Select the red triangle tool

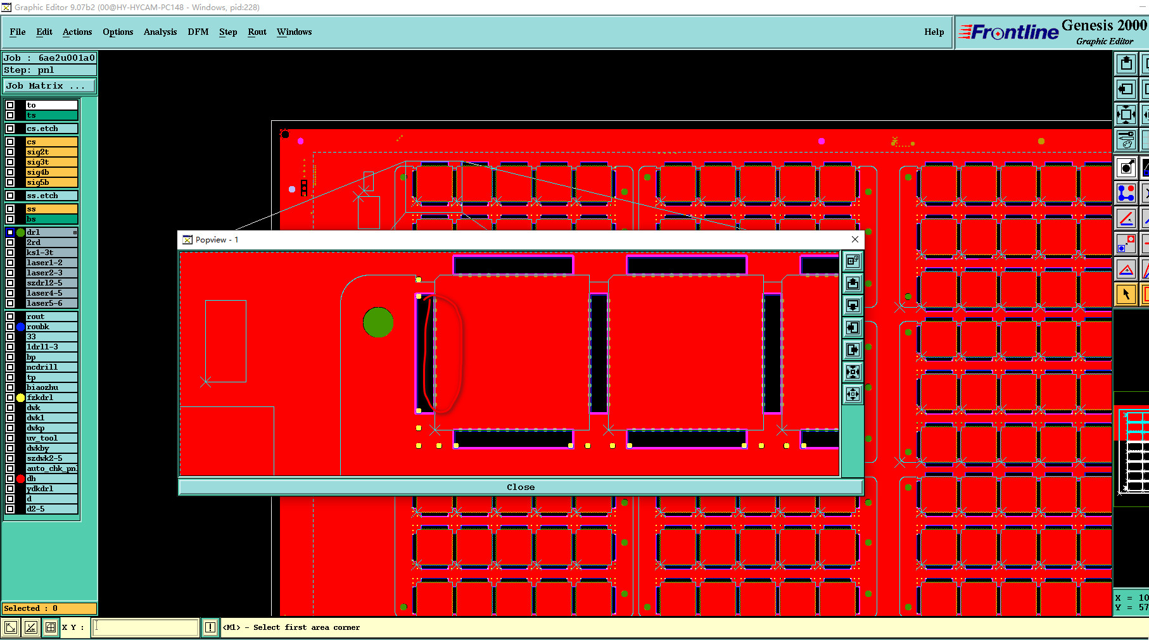pyautogui.click(x=1126, y=270)
